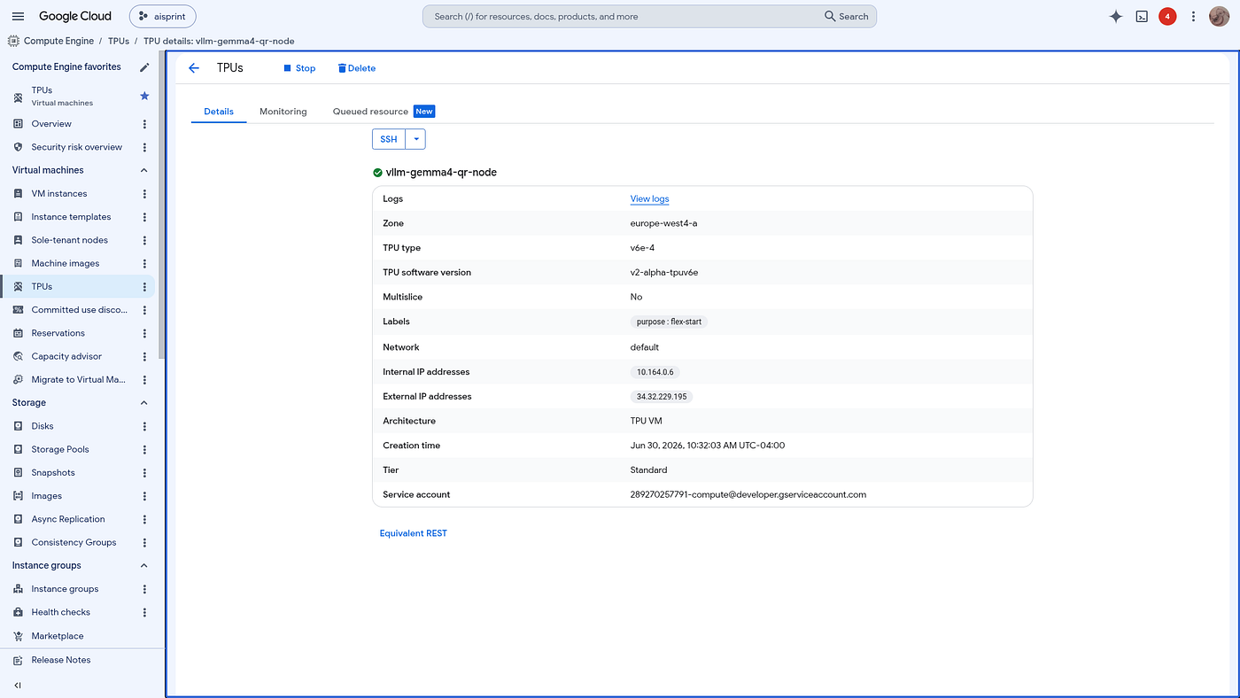This screenshot has height=698, width=1240.
Task: Open more options for Snapshots
Action: tap(145, 473)
